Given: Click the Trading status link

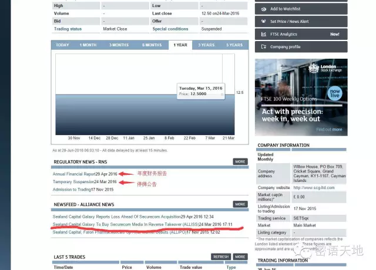Looking at the screenshot, I should (68, 29).
